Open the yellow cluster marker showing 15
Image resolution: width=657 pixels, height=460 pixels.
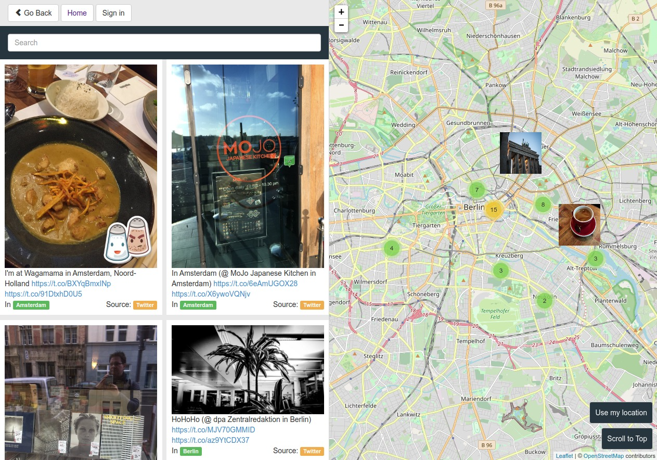494,210
